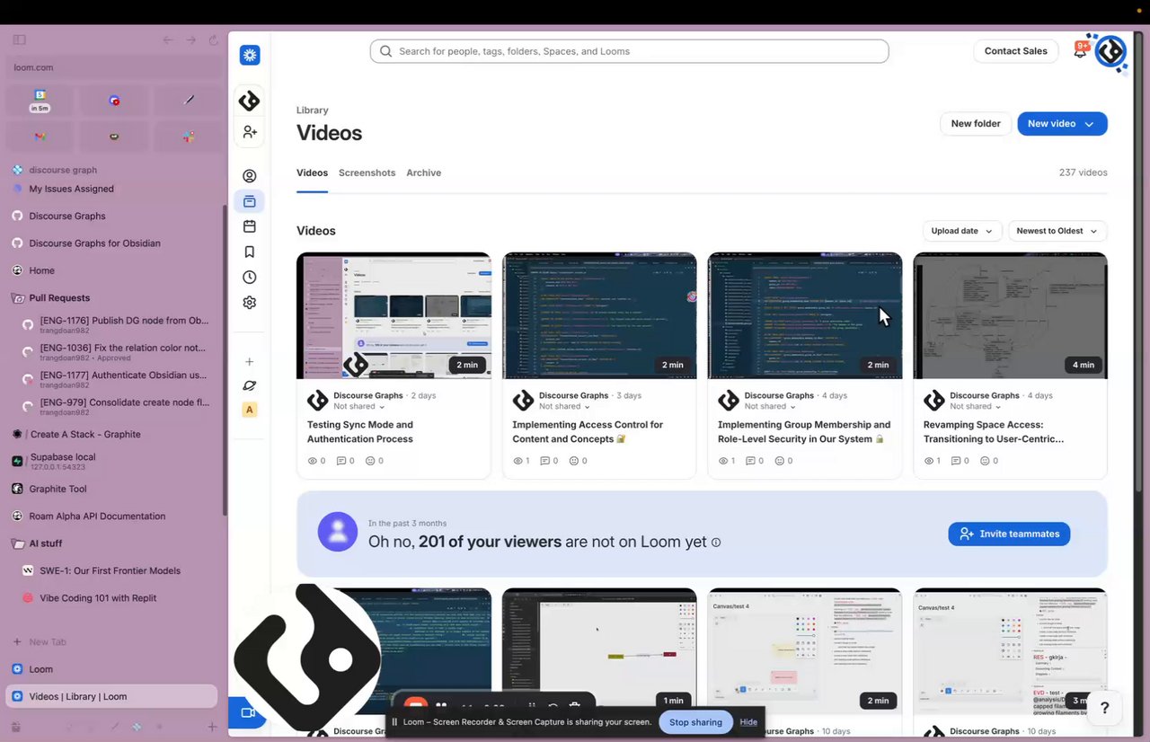This screenshot has width=1150, height=742.
Task: Open the yellow 'A' space icon
Action: (x=250, y=410)
